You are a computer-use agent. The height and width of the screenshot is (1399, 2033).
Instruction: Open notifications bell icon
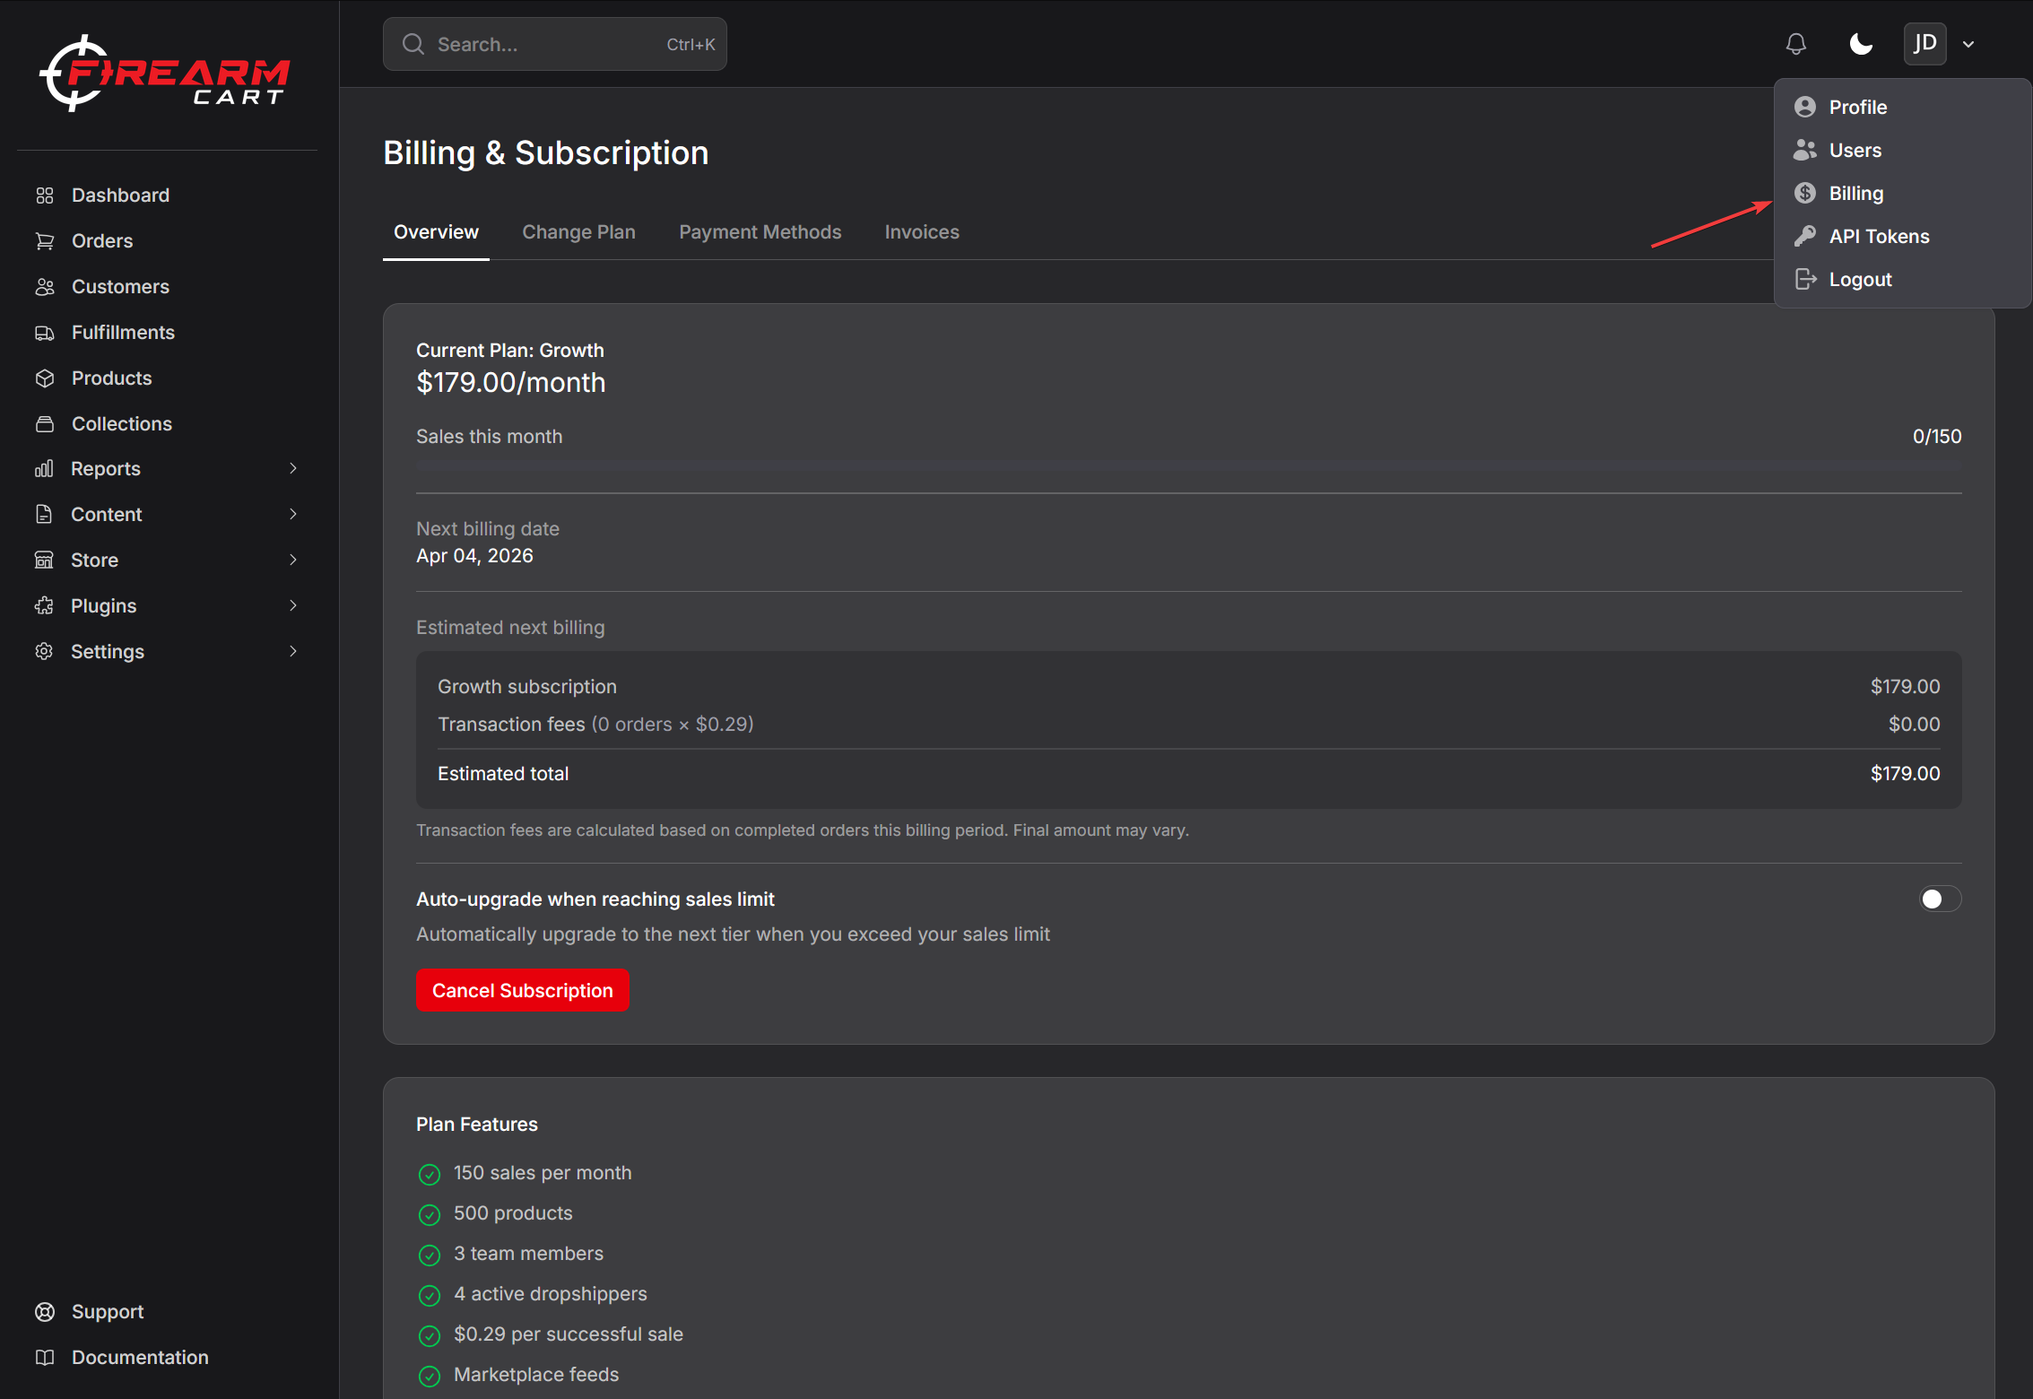click(1795, 44)
